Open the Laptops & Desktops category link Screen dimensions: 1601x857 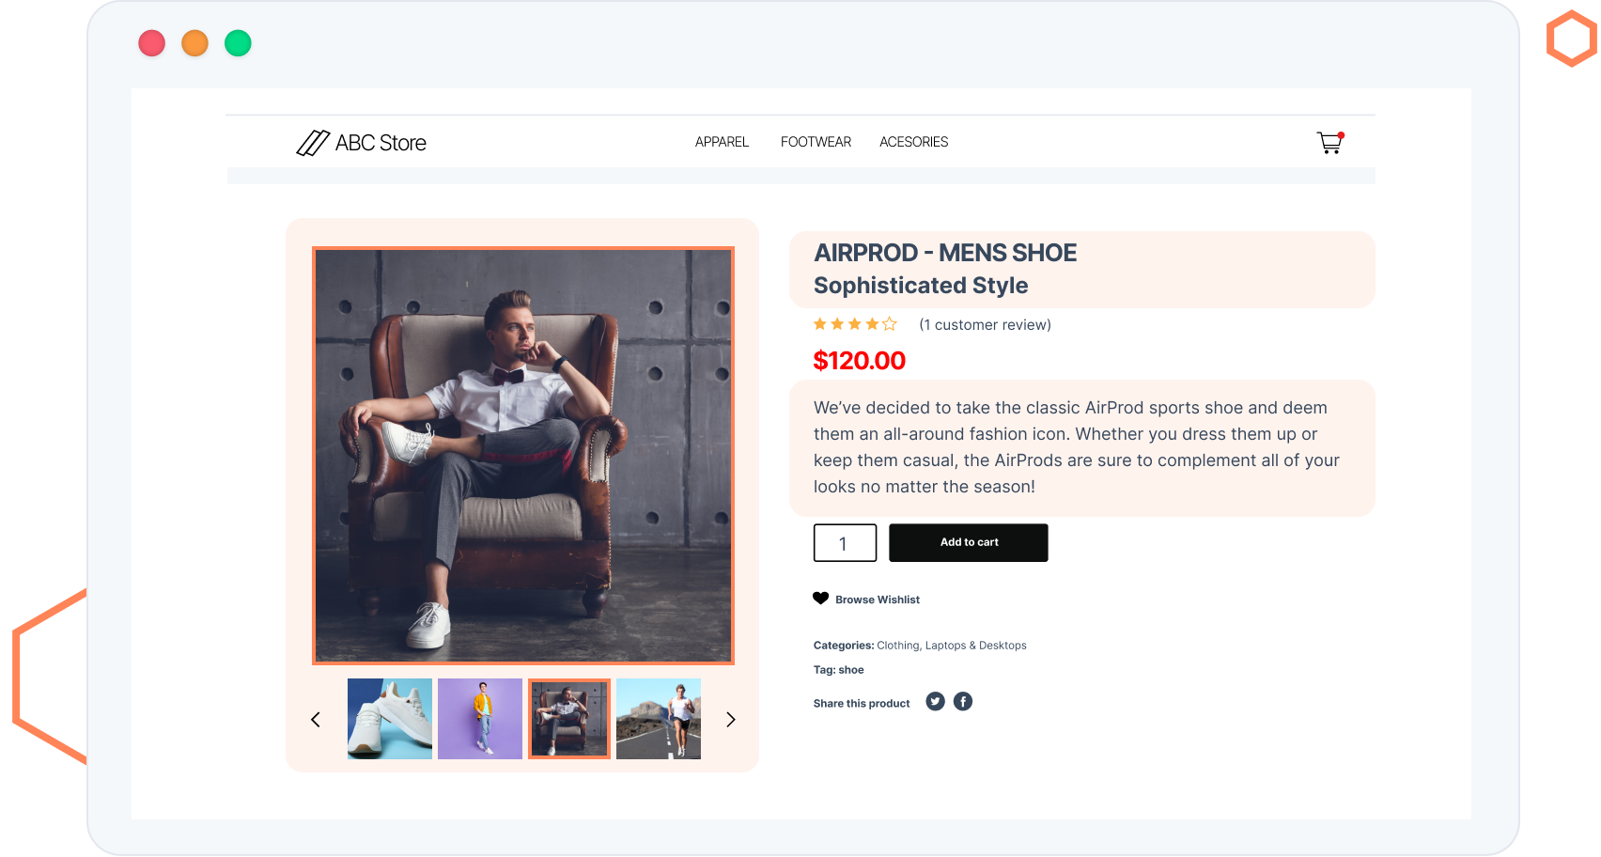click(x=975, y=646)
